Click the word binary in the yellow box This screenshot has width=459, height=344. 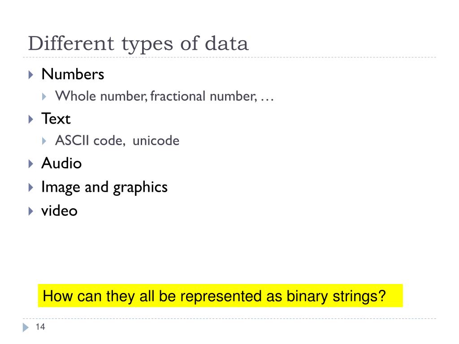[307, 297]
